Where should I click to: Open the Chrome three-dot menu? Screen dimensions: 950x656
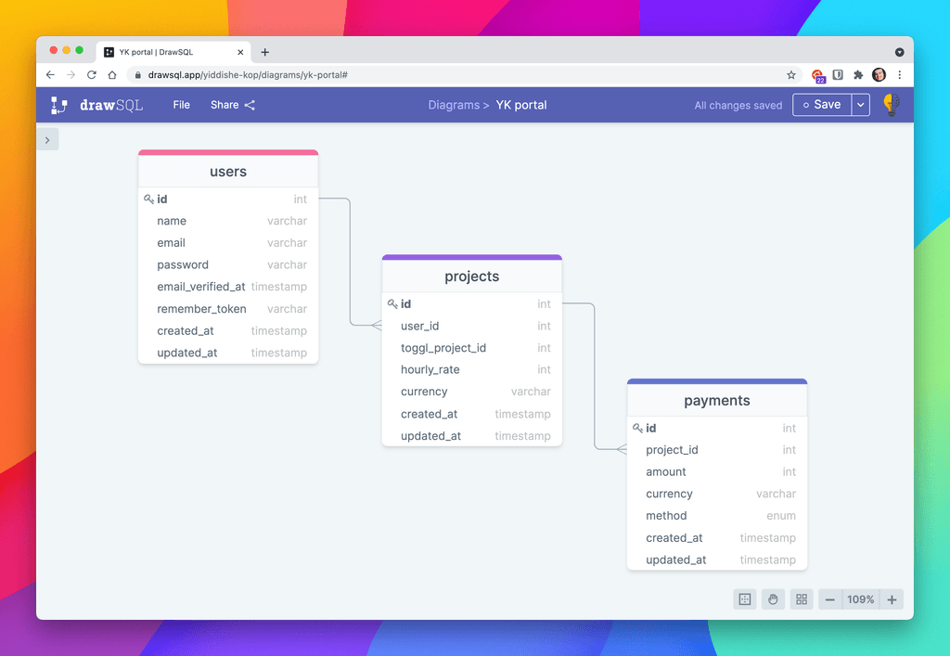(x=900, y=74)
